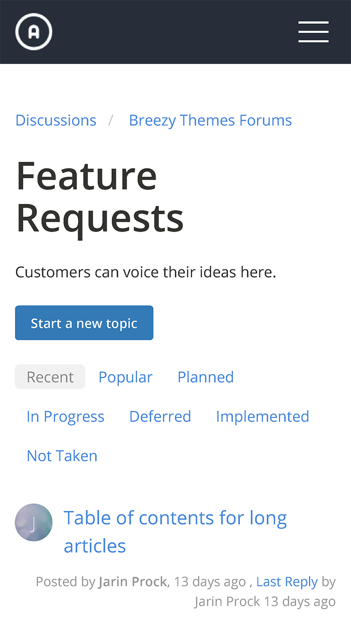Image resolution: width=351 pixels, height=630 pixels.
Task: Select the Recent filter tab
Action: coord(50,377)
